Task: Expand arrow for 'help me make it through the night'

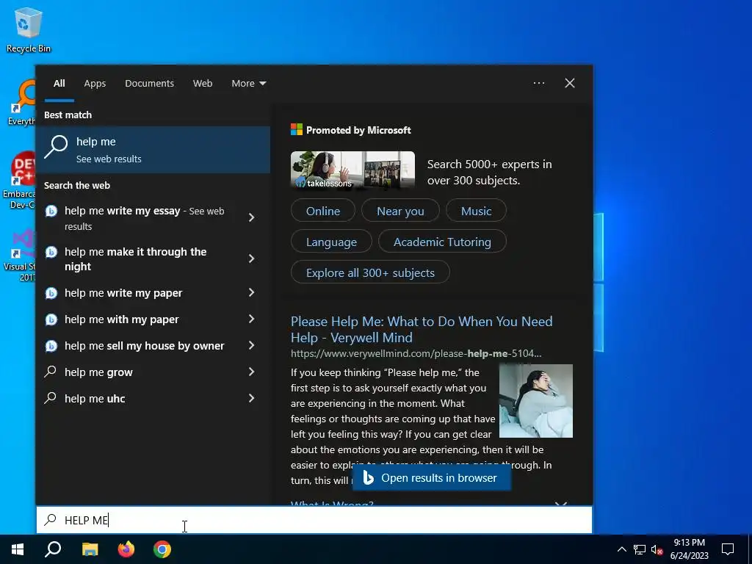Action: pyautogui.click(x=251, y=259)
